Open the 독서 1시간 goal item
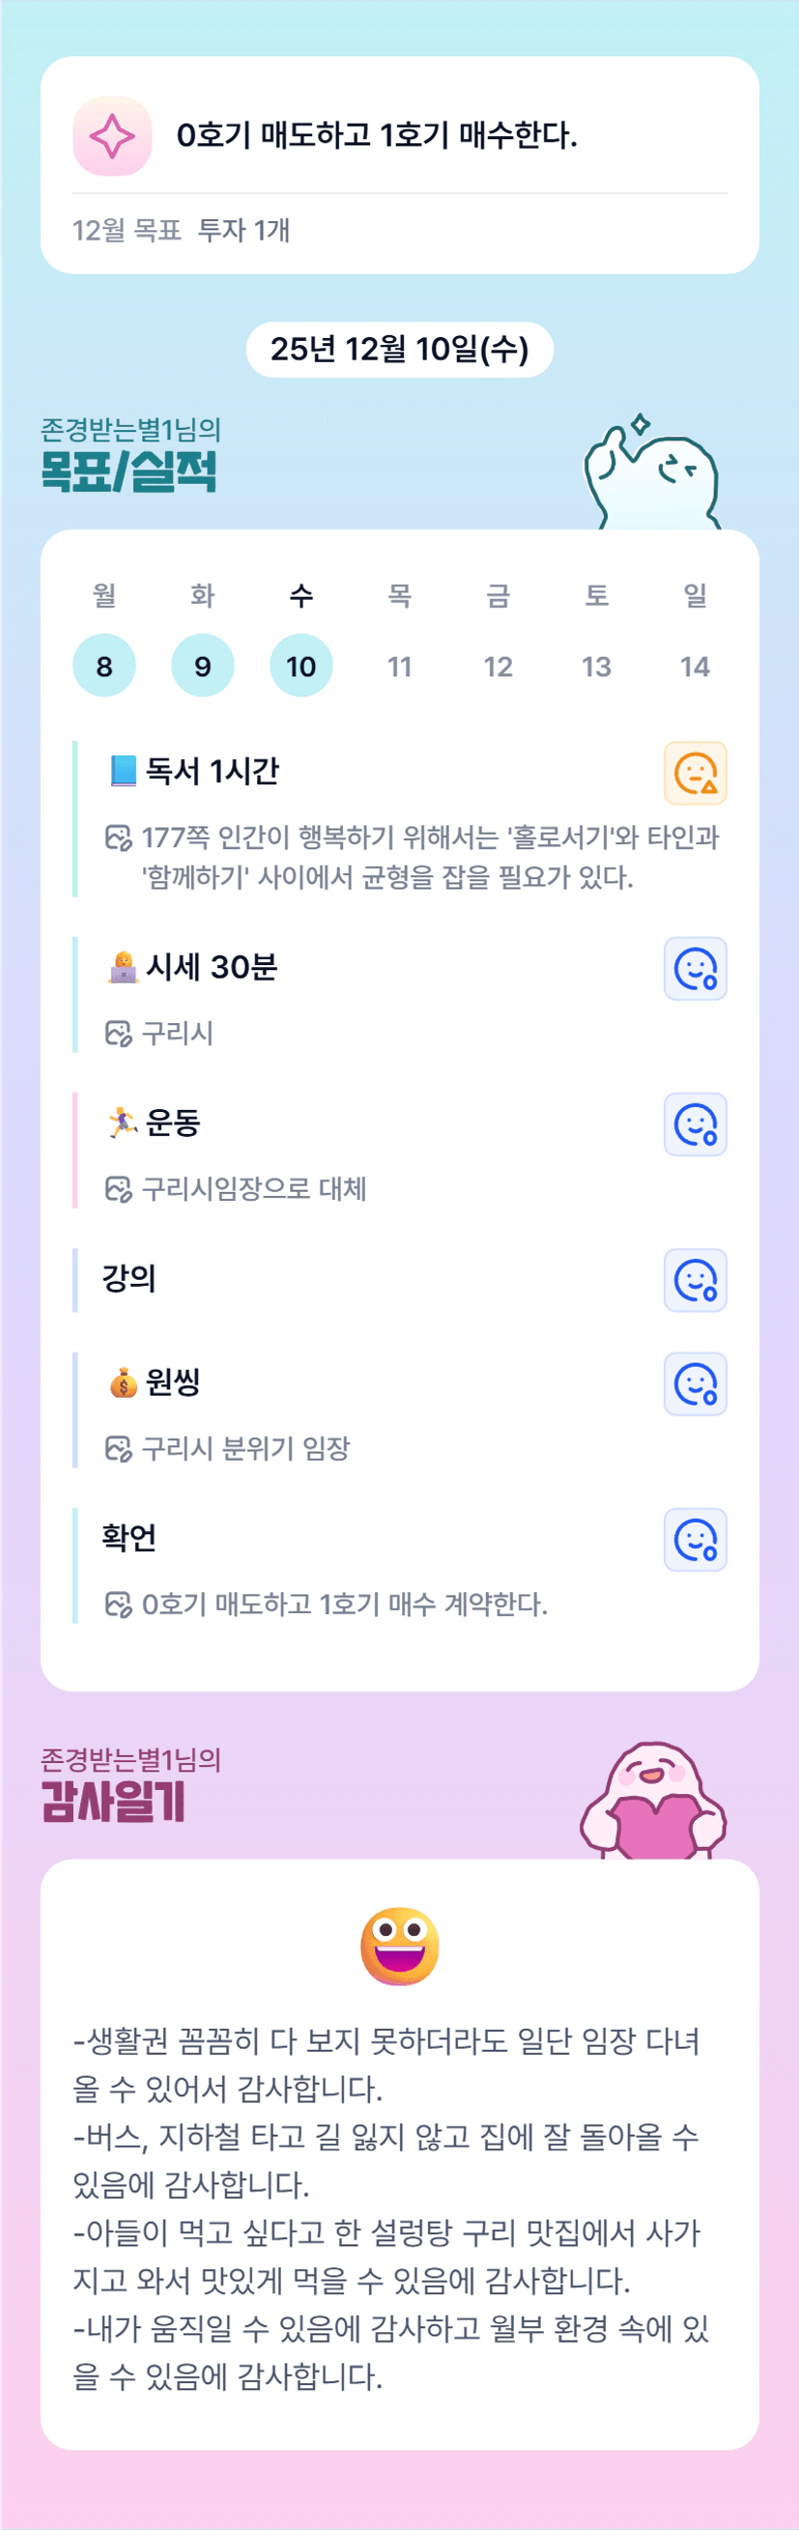 click(x=212, y=771)
